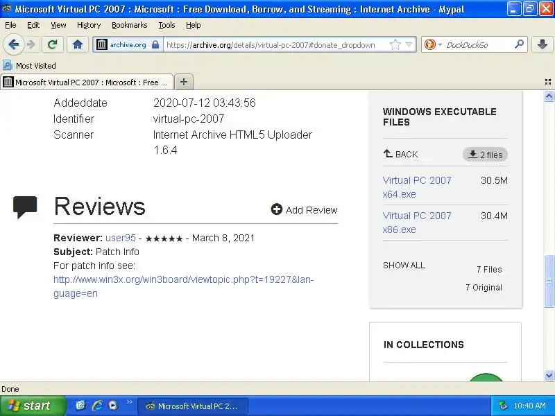The height and width of the screenshot is (416, 555).
Task: Open the View menu
Action: click(x=58, y=25)
